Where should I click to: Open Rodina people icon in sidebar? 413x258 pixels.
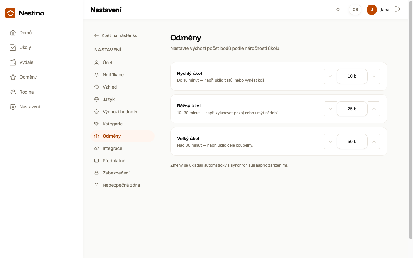pos(13,92)
